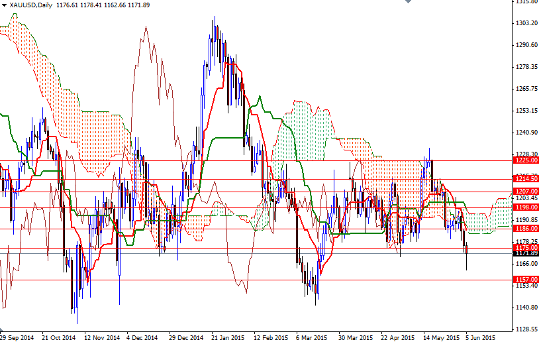539x342 pixels.
Task: Click the 12 Nov 2014 date label
Action: [101, 337]
